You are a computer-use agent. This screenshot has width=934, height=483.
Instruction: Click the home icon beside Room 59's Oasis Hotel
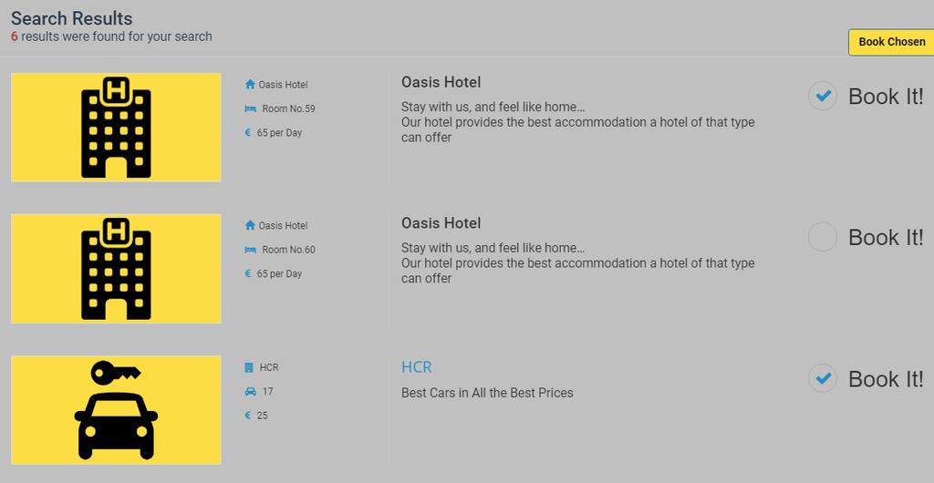coord(250,85)
